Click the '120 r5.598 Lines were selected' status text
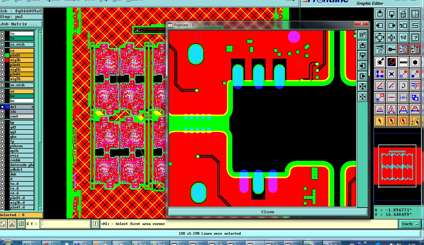The width and height of the screenshot is (424, 245). [x=210, y=234]
